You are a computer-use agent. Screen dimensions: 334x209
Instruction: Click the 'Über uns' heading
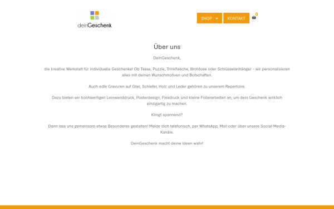pyautogui.click(x=167, y=47)
